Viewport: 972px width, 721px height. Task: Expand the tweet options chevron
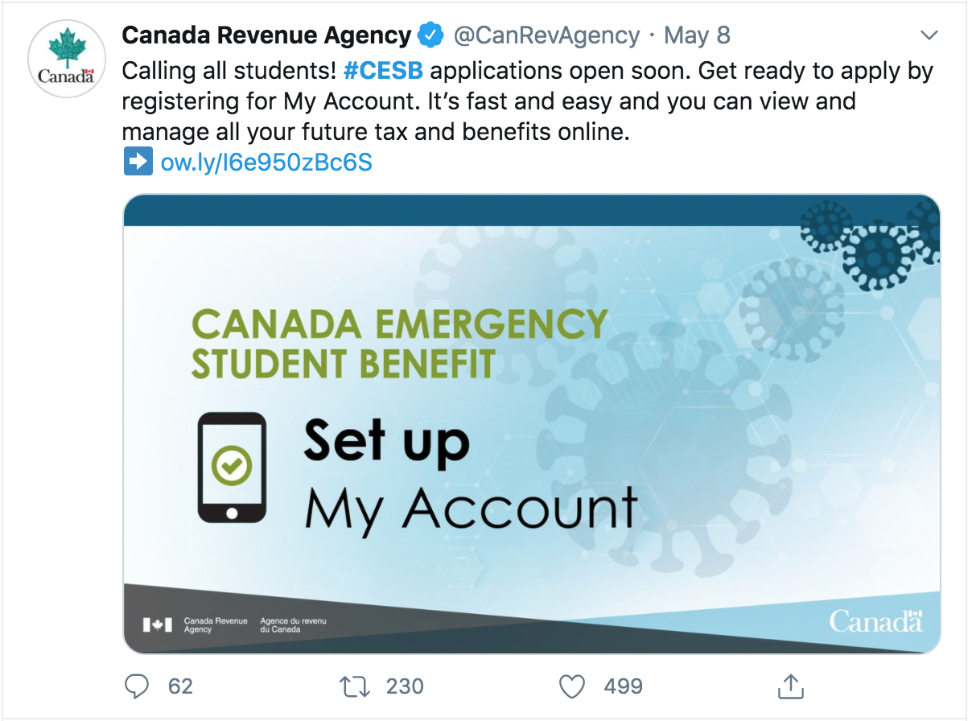tap(929, 35)
